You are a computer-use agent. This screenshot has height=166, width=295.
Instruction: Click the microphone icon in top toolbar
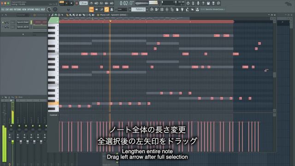[x=198, y=3]
